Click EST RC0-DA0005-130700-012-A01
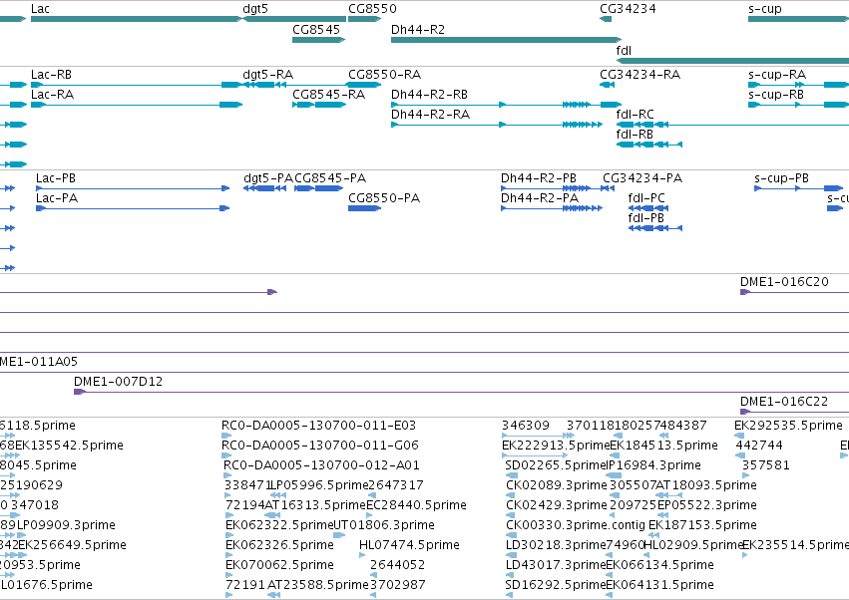849x600 pixels. pyautogui.click(x=321, y=465)
